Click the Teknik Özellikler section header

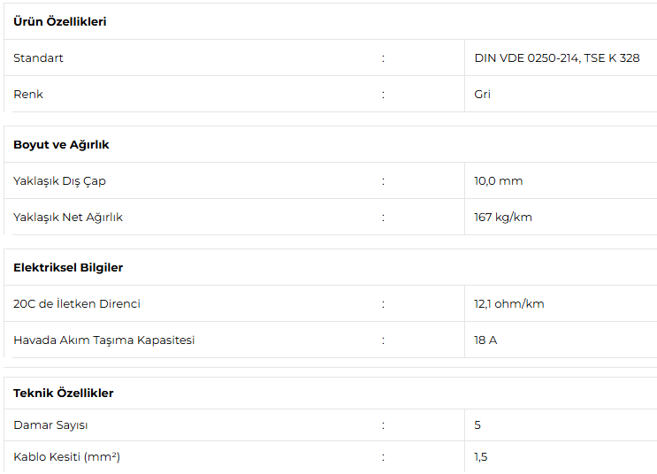pos(64,393)
